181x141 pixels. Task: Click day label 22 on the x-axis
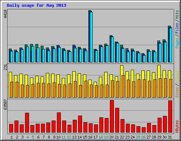tap(122, 137)
